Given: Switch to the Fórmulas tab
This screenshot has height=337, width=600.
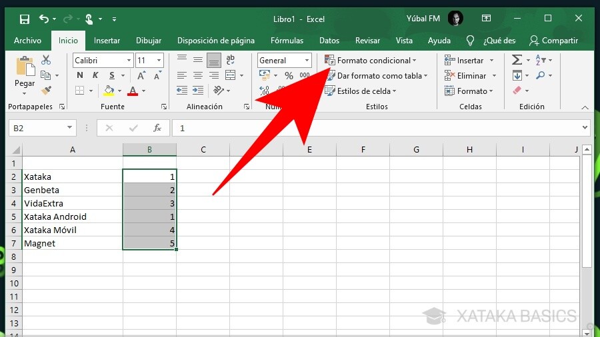Looking at the screenshot, I should [287, 41].
